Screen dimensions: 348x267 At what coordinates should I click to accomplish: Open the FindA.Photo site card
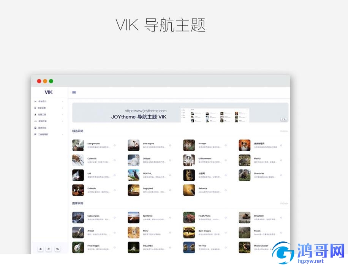coord(205,218)
